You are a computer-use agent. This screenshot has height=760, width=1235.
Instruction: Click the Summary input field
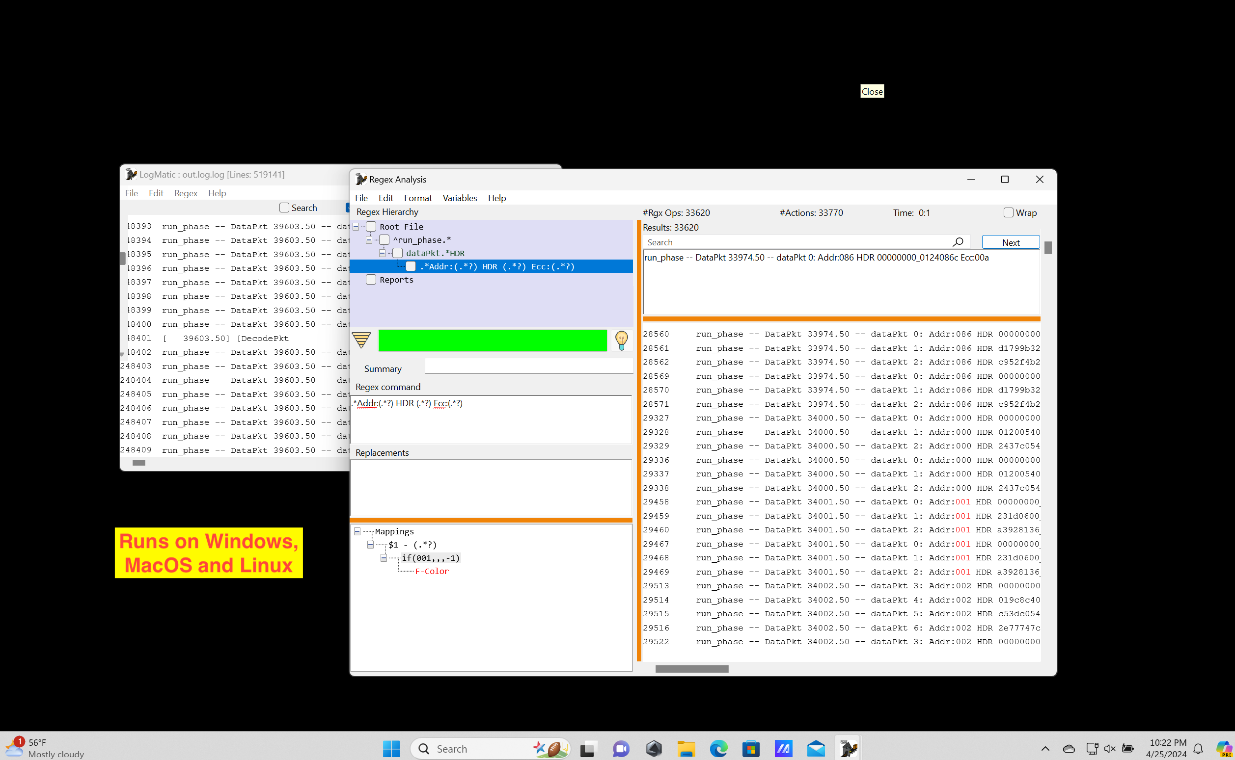528,367
